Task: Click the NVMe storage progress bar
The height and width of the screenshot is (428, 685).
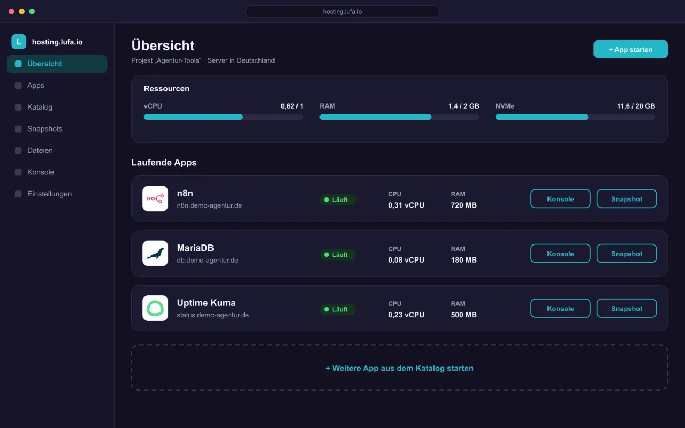Action: [575, 117]
